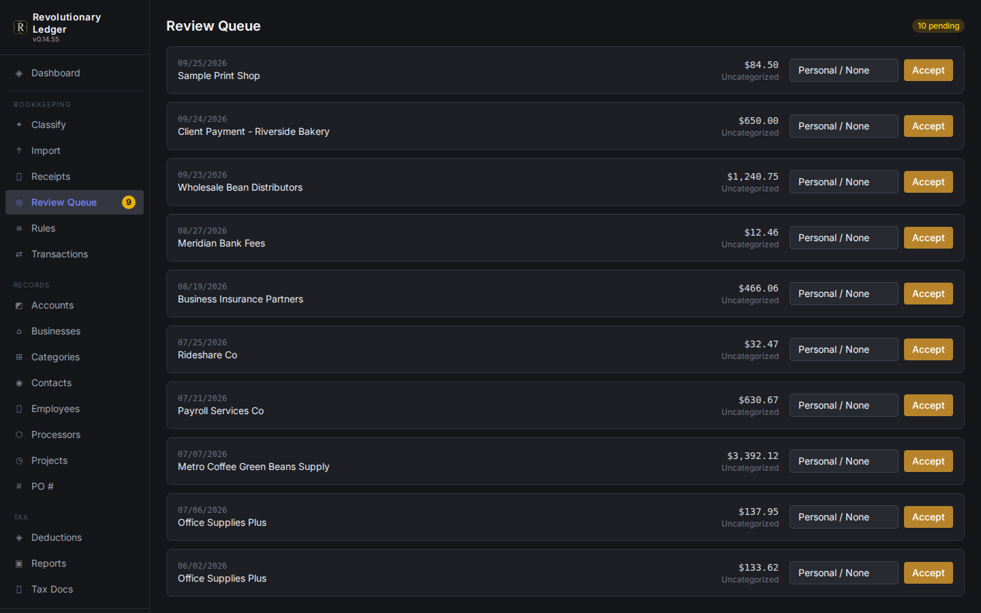The width and height of the screenshot is (981, 613).
Task: Click the Classify sparkle icon
Action: coord(19,125)
